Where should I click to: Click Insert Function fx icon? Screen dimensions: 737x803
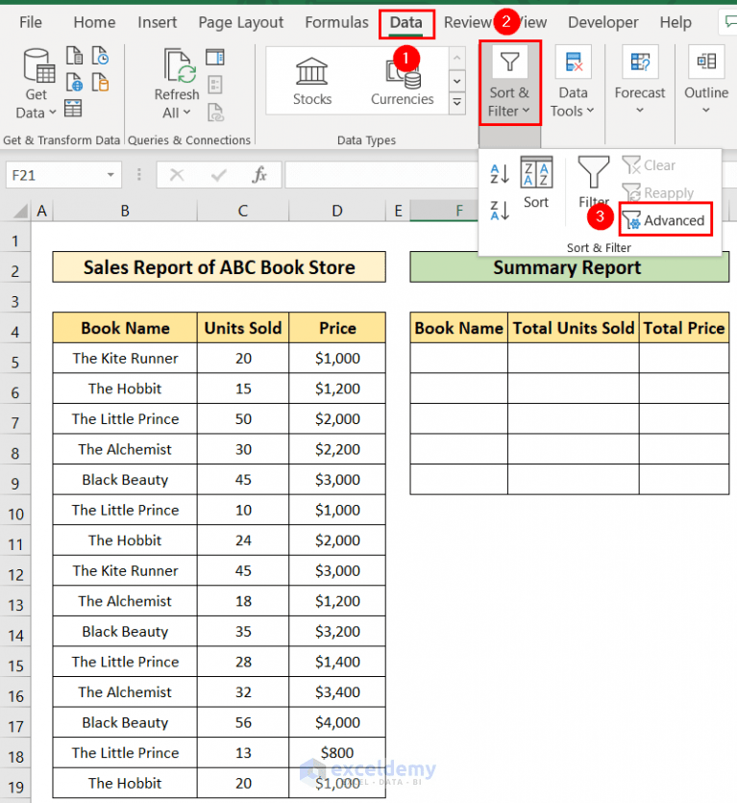click(259, 175)
